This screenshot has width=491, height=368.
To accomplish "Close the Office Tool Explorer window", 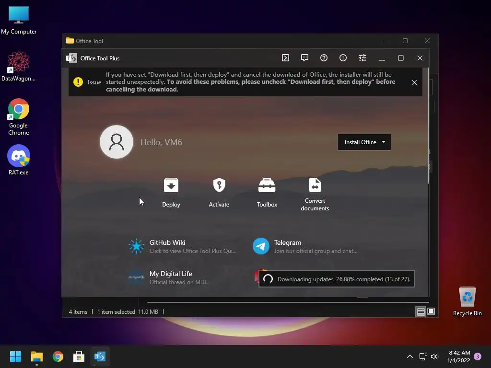I will [427, 41].
